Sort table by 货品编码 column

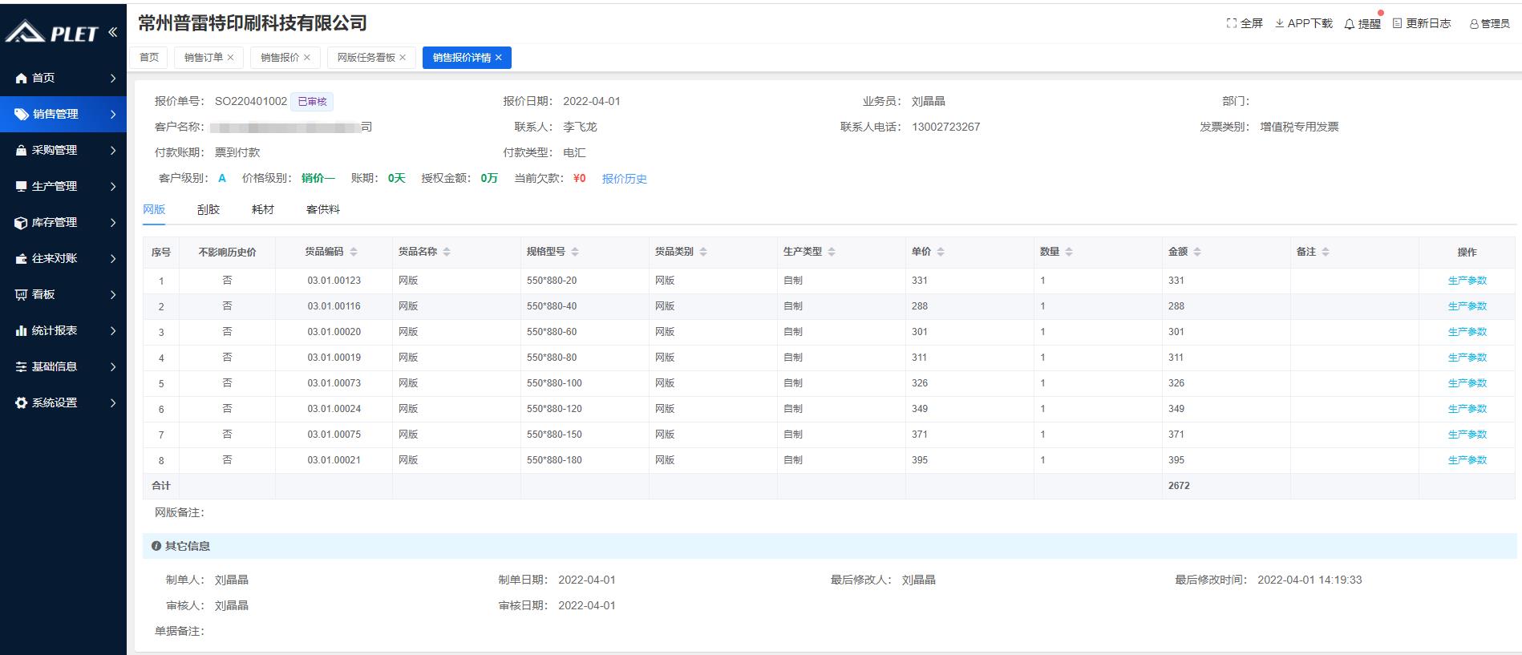click(x=354, y=252)
